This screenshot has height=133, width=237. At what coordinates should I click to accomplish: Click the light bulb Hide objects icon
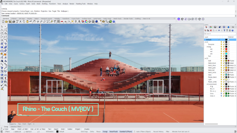tap(76, 22)
